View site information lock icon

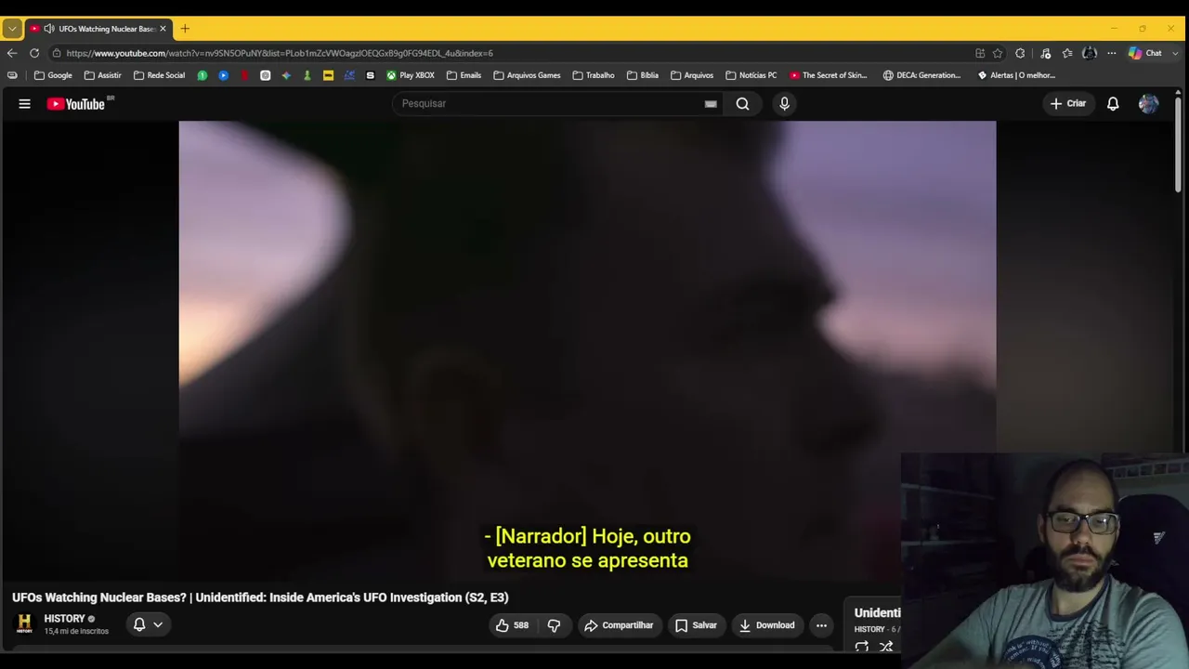(57, 53)
